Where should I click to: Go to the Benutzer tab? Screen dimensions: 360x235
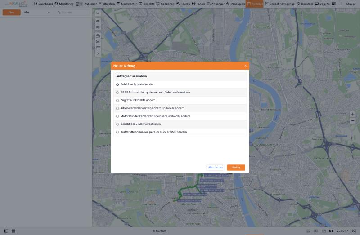305,4
